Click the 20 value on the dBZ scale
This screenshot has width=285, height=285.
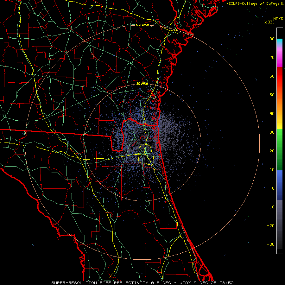coord(272,151)
